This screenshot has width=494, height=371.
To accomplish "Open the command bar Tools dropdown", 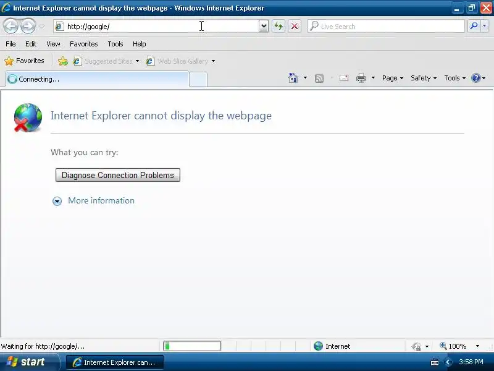I will coord(454,78).
